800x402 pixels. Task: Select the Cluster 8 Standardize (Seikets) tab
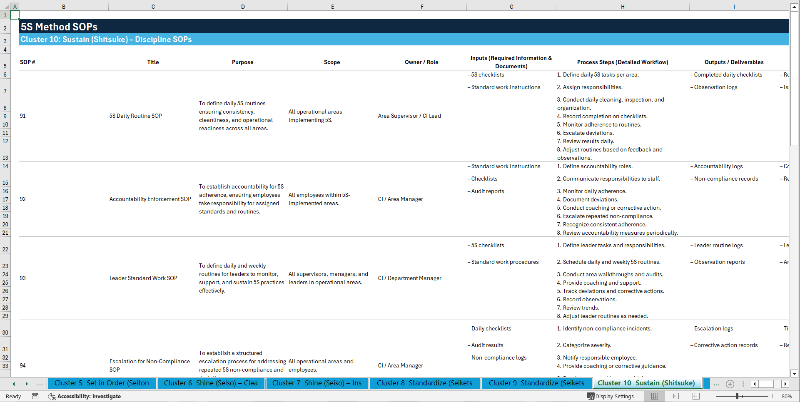point(424,383)
